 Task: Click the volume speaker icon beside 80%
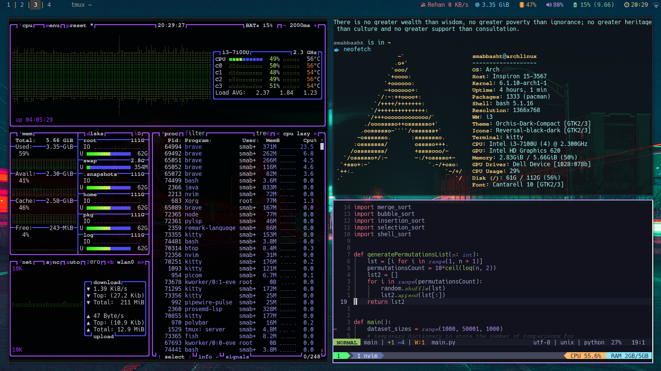coord(549,5)
